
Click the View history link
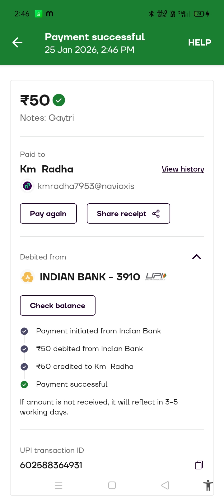pyautogui.click(x=183, y=169)
